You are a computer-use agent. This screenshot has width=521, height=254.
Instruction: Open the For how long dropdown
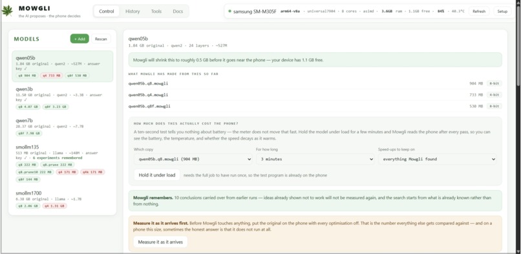(x=315, y=159)
